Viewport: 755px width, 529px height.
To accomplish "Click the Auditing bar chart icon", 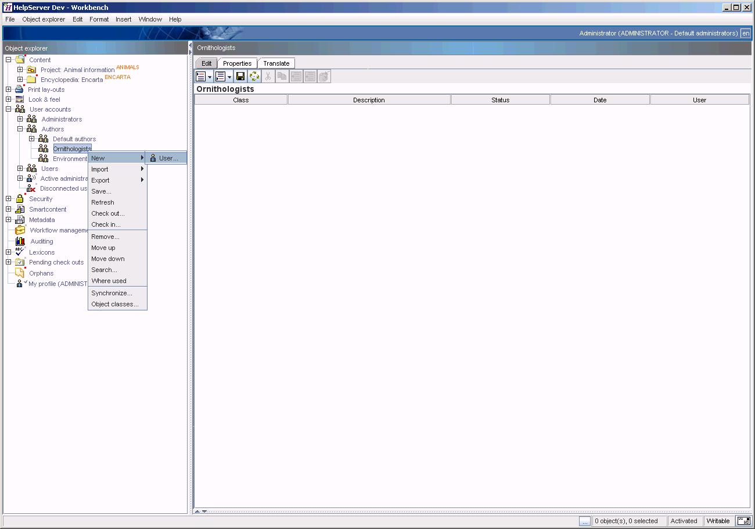I will (20, 241).
